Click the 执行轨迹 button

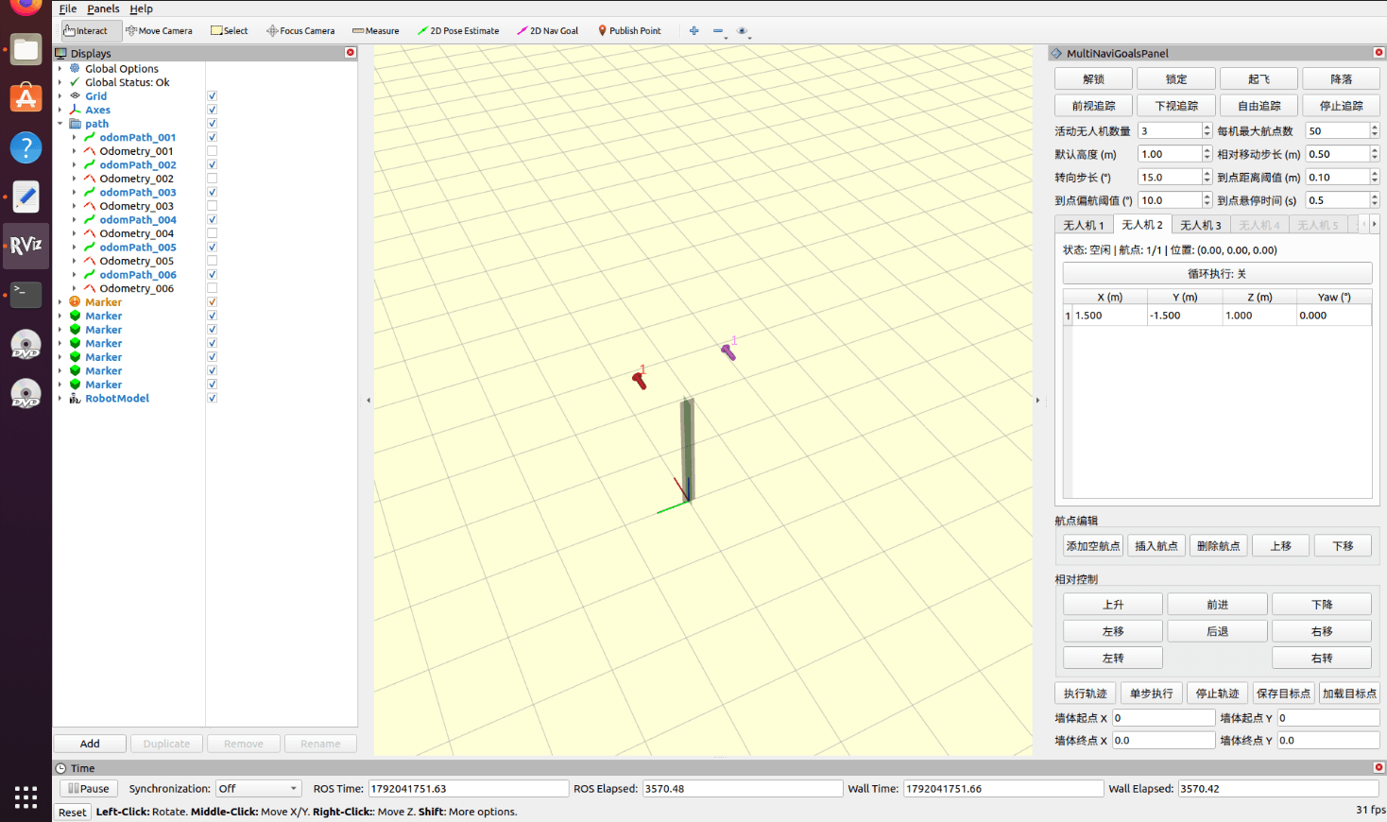coord(1085,694)
